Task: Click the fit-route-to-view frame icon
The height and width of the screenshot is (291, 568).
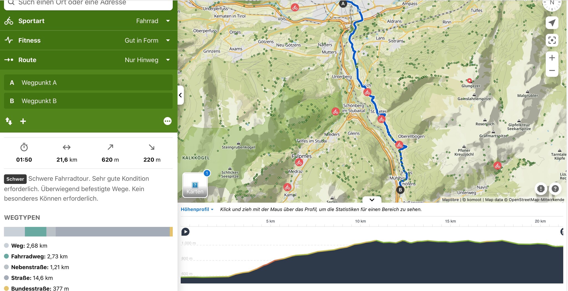Action: 552,40
